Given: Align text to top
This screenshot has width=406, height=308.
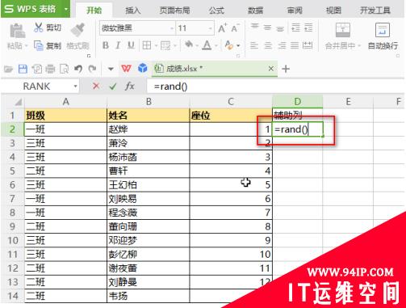Looking at the screenshot, I should pos(254,27).
